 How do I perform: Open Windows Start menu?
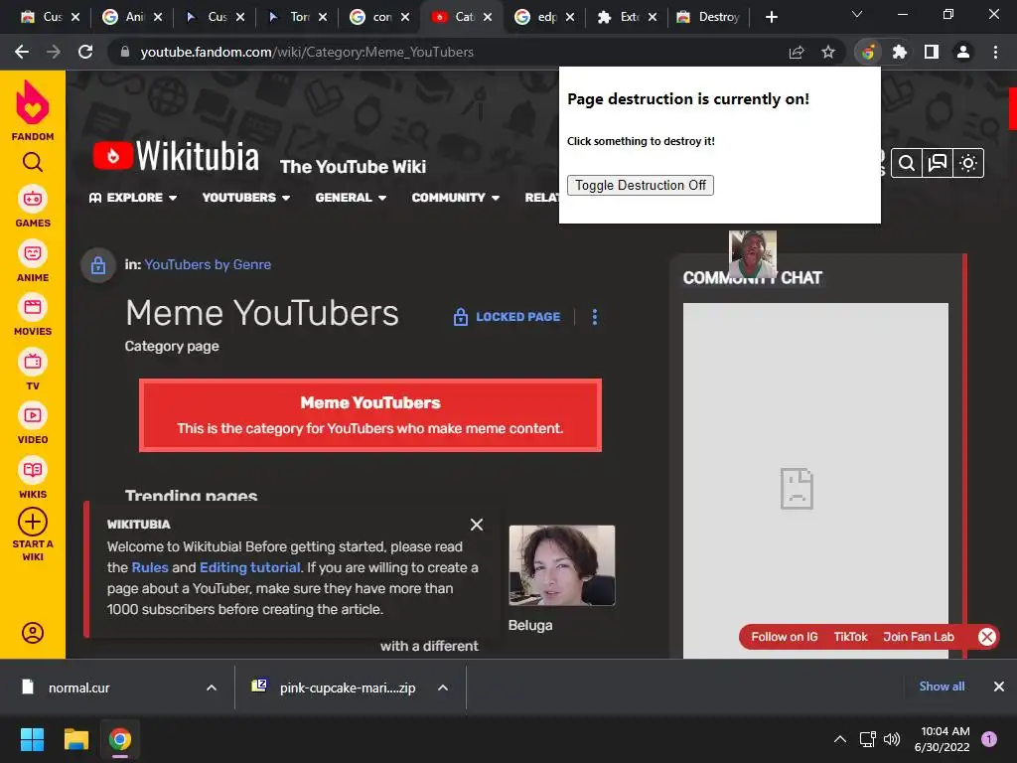coord(32,739)
